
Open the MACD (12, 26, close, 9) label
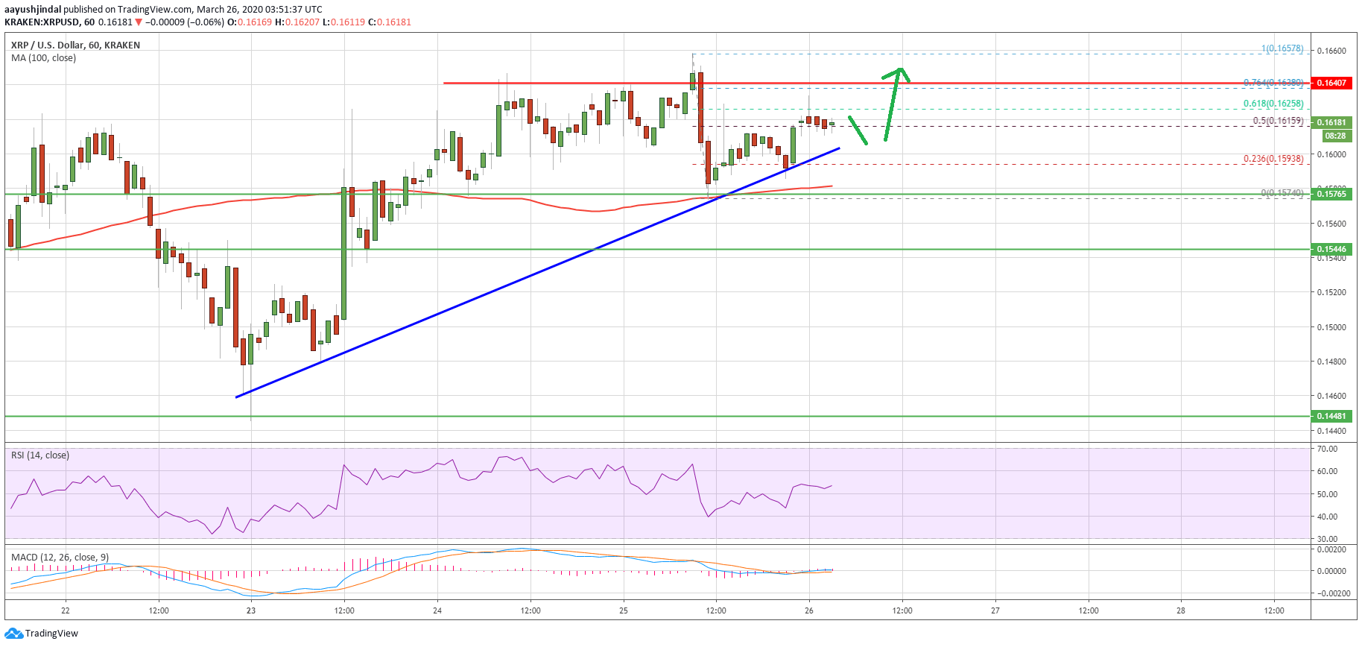point(60,558)
